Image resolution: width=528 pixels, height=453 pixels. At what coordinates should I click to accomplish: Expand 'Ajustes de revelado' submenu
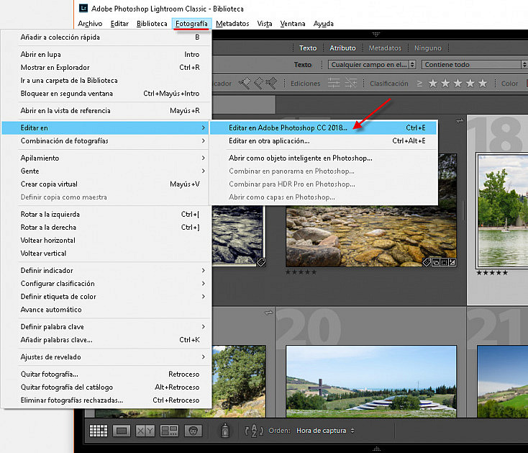pos(106,357)
